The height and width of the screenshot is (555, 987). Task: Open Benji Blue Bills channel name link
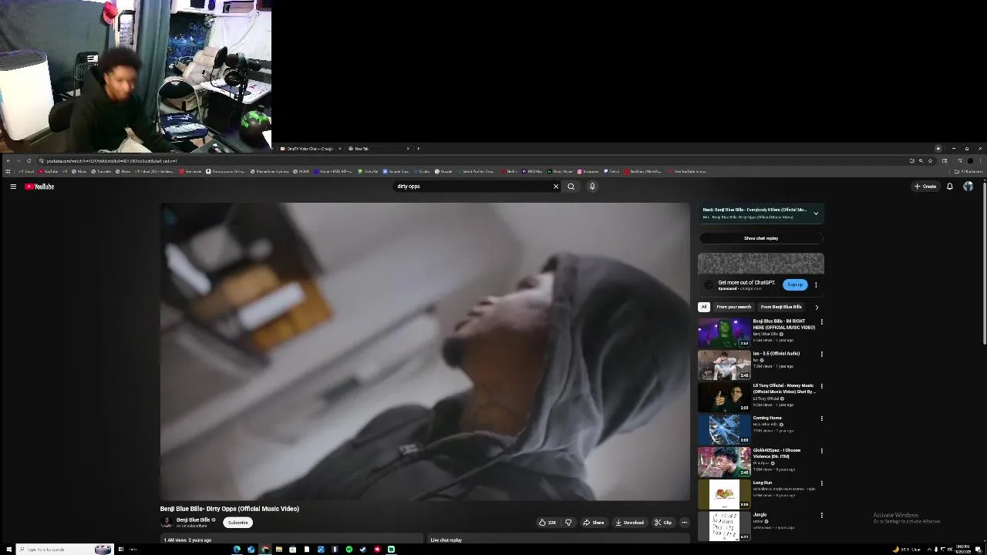[x=193, y=520]
